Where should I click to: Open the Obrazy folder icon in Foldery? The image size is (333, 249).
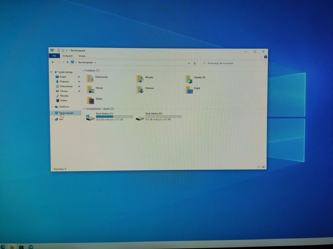(x=90, y=90)
